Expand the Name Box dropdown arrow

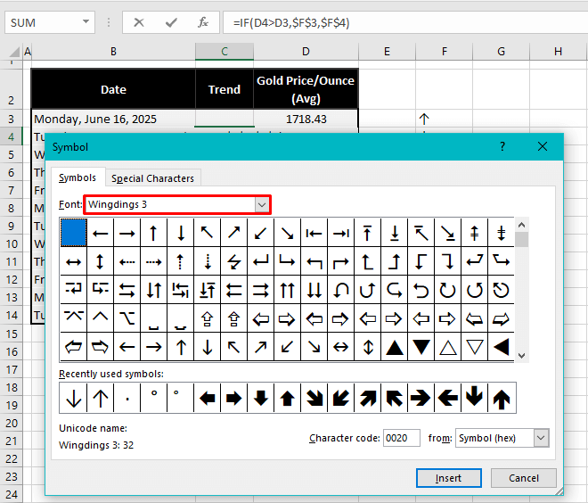(85, 22)
